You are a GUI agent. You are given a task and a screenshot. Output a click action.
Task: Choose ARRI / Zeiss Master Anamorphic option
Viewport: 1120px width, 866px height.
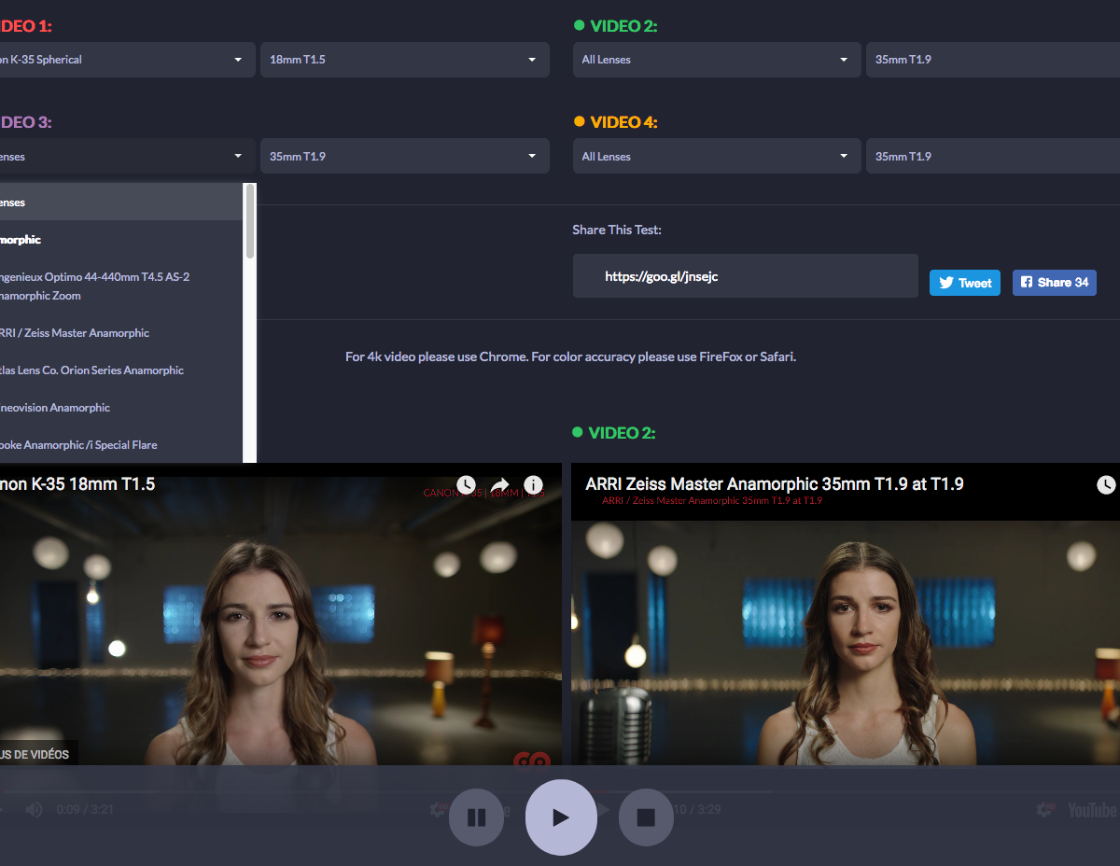pyautogui.click(x=120, y=333)
